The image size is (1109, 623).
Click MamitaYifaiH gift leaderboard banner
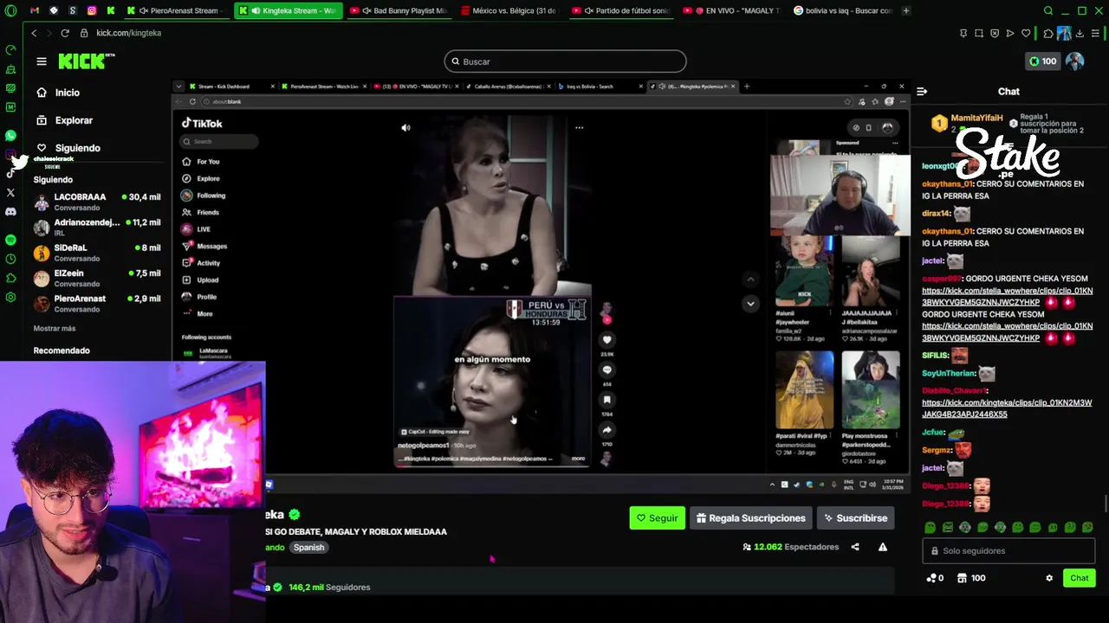click(x=1008, y=124)
